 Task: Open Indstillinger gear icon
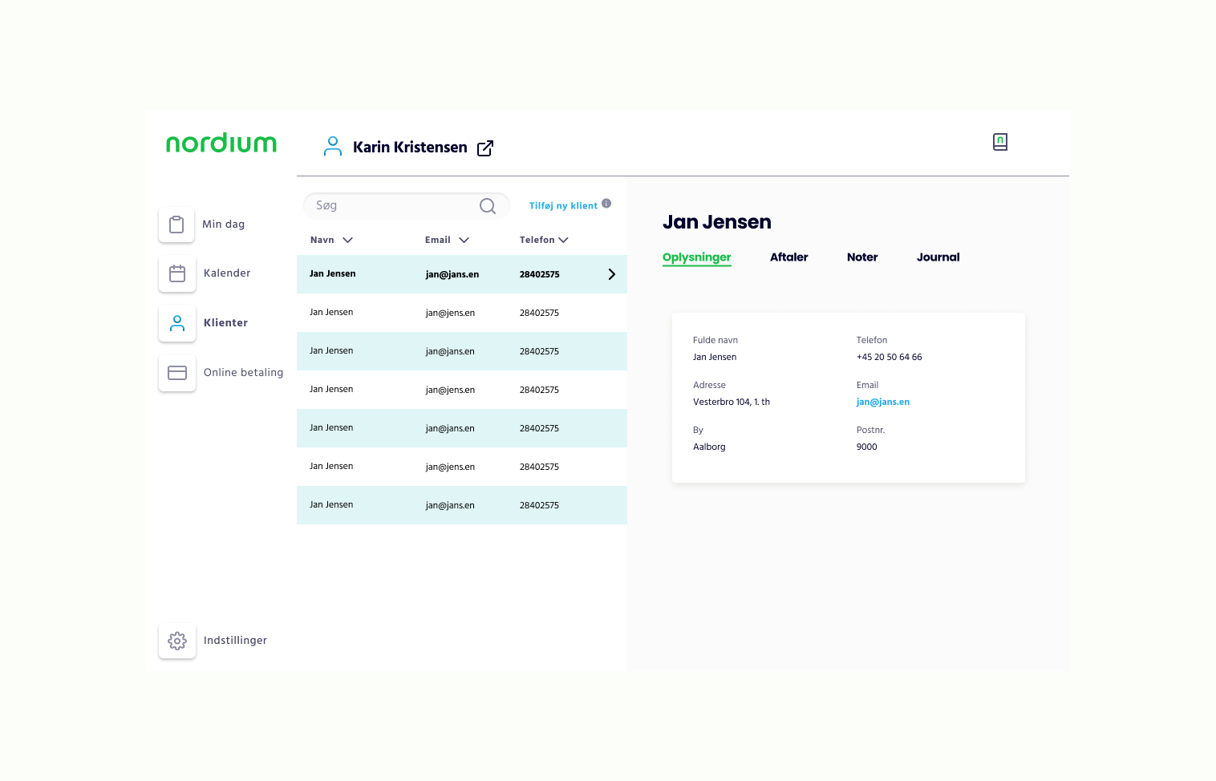click(177, 641)
